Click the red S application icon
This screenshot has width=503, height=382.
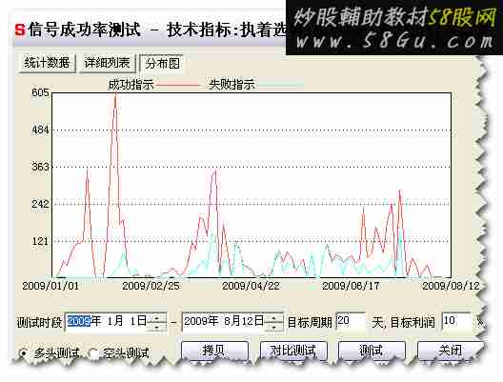pyautogui.click(x=20, y=30)
